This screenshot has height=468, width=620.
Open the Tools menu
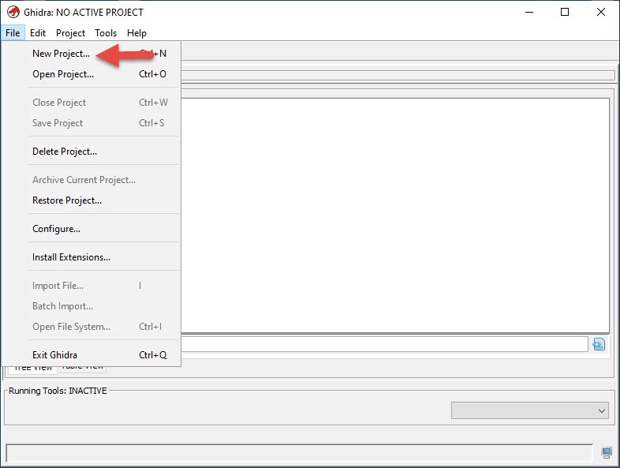click(x=106, y=33)
